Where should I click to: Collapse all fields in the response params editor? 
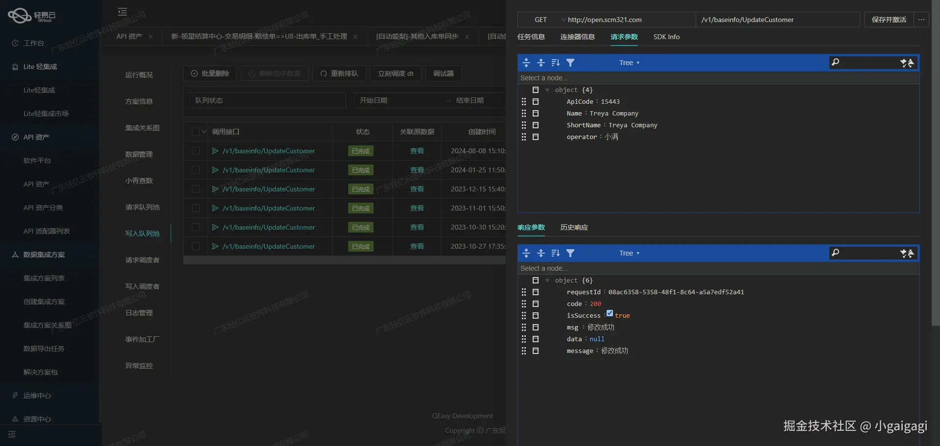point(541,253)
